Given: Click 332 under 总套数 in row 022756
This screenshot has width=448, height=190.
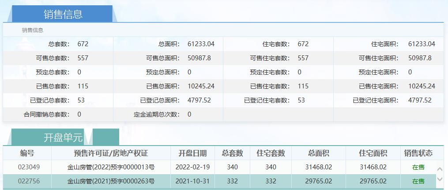Looking at the screenshot, I should [232, 181].
